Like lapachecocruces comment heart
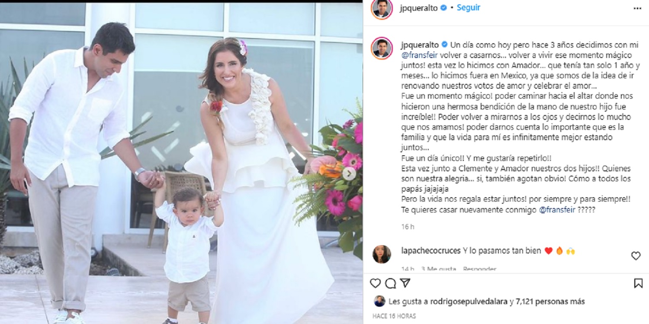The height and width of the screenshot is (324, 649). tap(636, 256)
